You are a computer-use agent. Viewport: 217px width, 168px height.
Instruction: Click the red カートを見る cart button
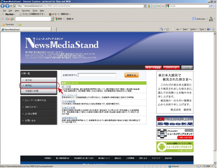coord(153,68)
